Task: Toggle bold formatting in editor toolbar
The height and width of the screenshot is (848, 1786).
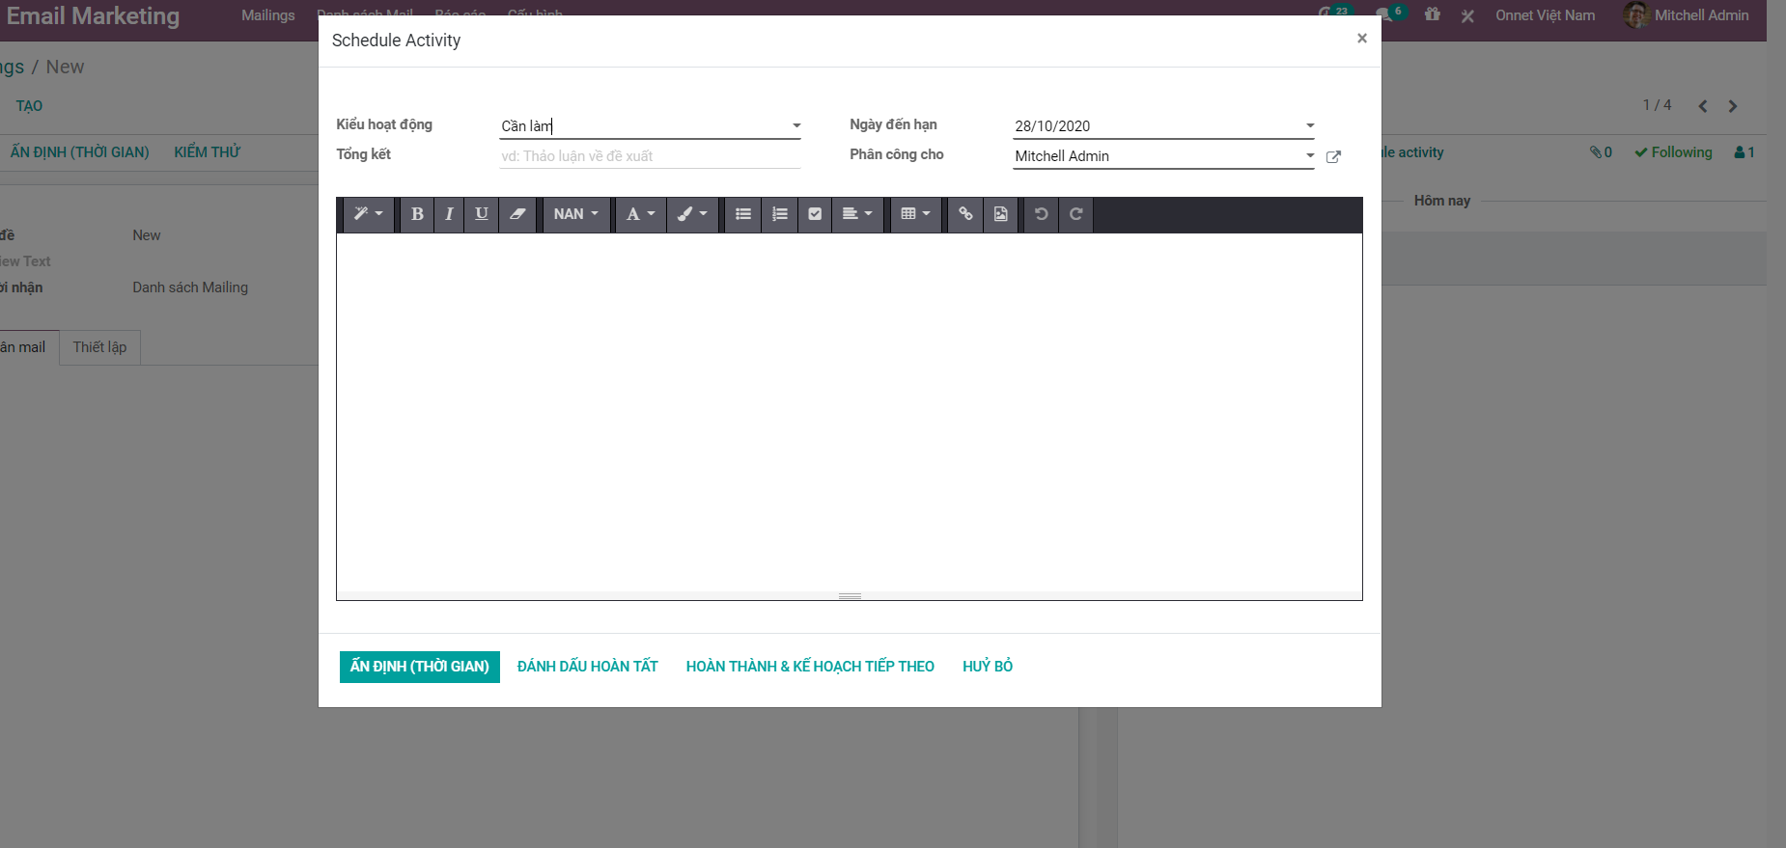Action: pos(417,214)
